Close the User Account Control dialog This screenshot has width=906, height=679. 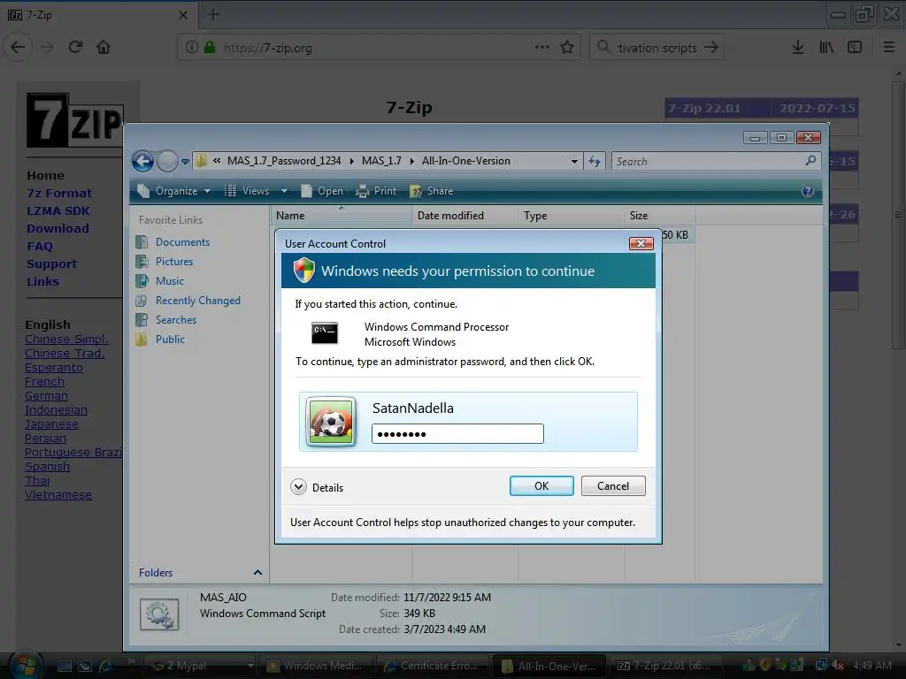[x=641, y=244]
